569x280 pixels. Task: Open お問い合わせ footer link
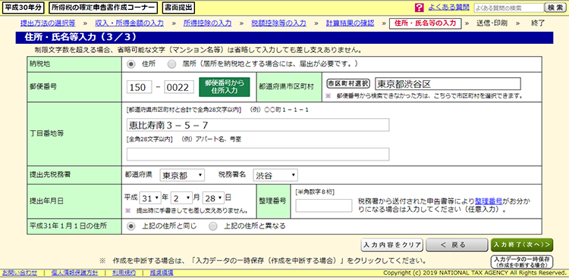click(x=20, y=272)
